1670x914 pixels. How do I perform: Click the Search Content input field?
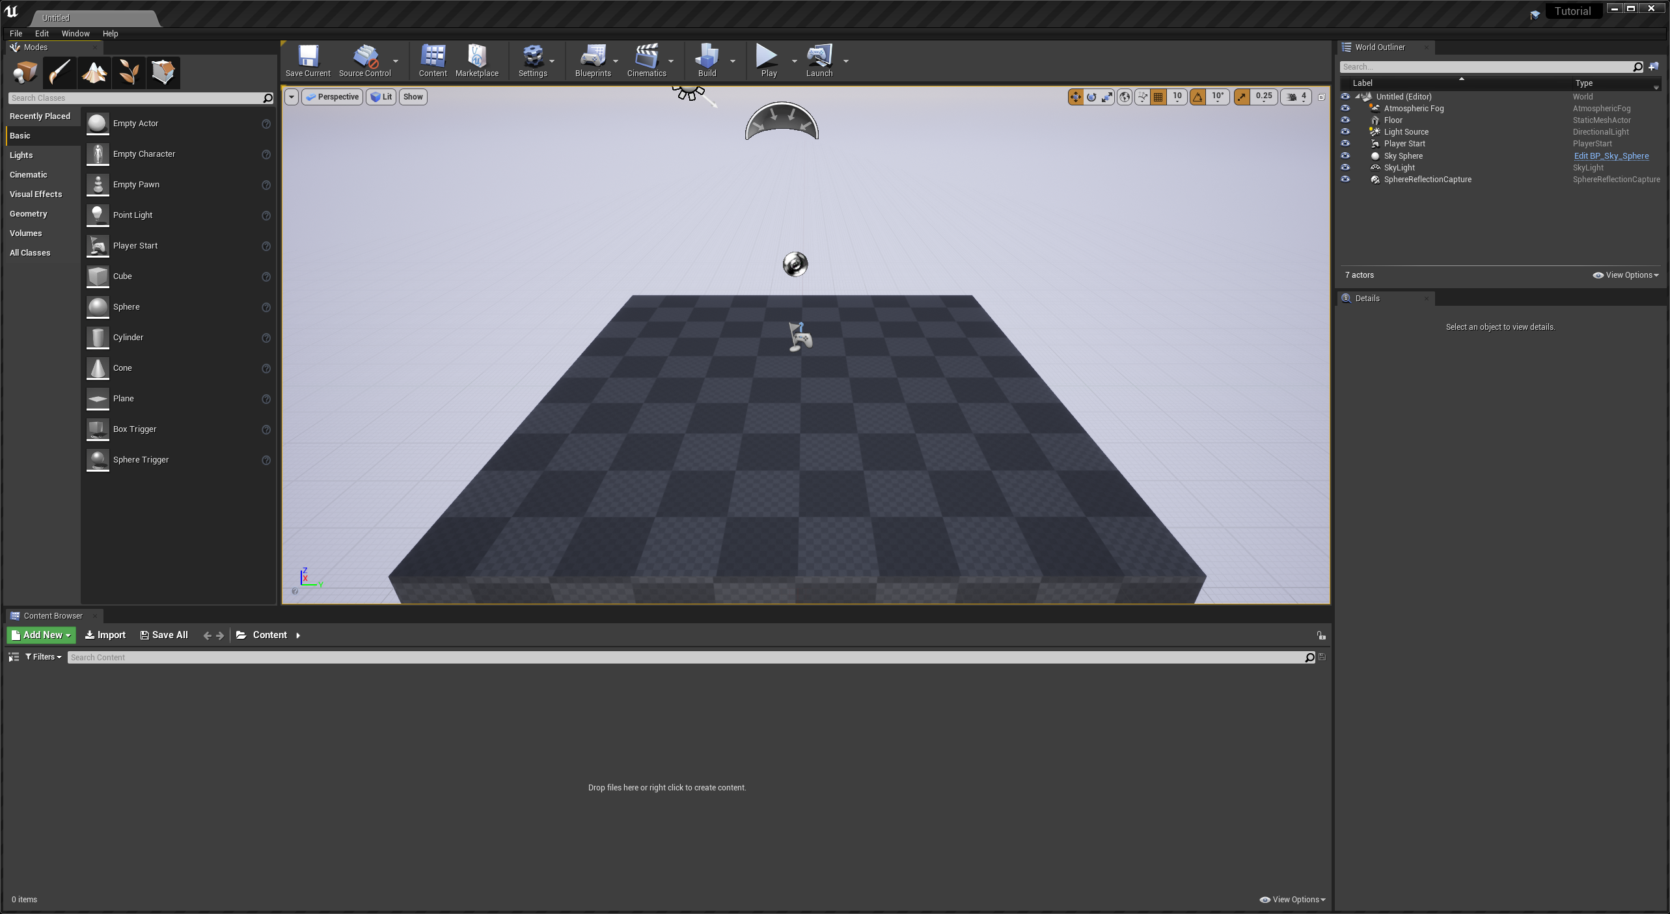point(683,658)
